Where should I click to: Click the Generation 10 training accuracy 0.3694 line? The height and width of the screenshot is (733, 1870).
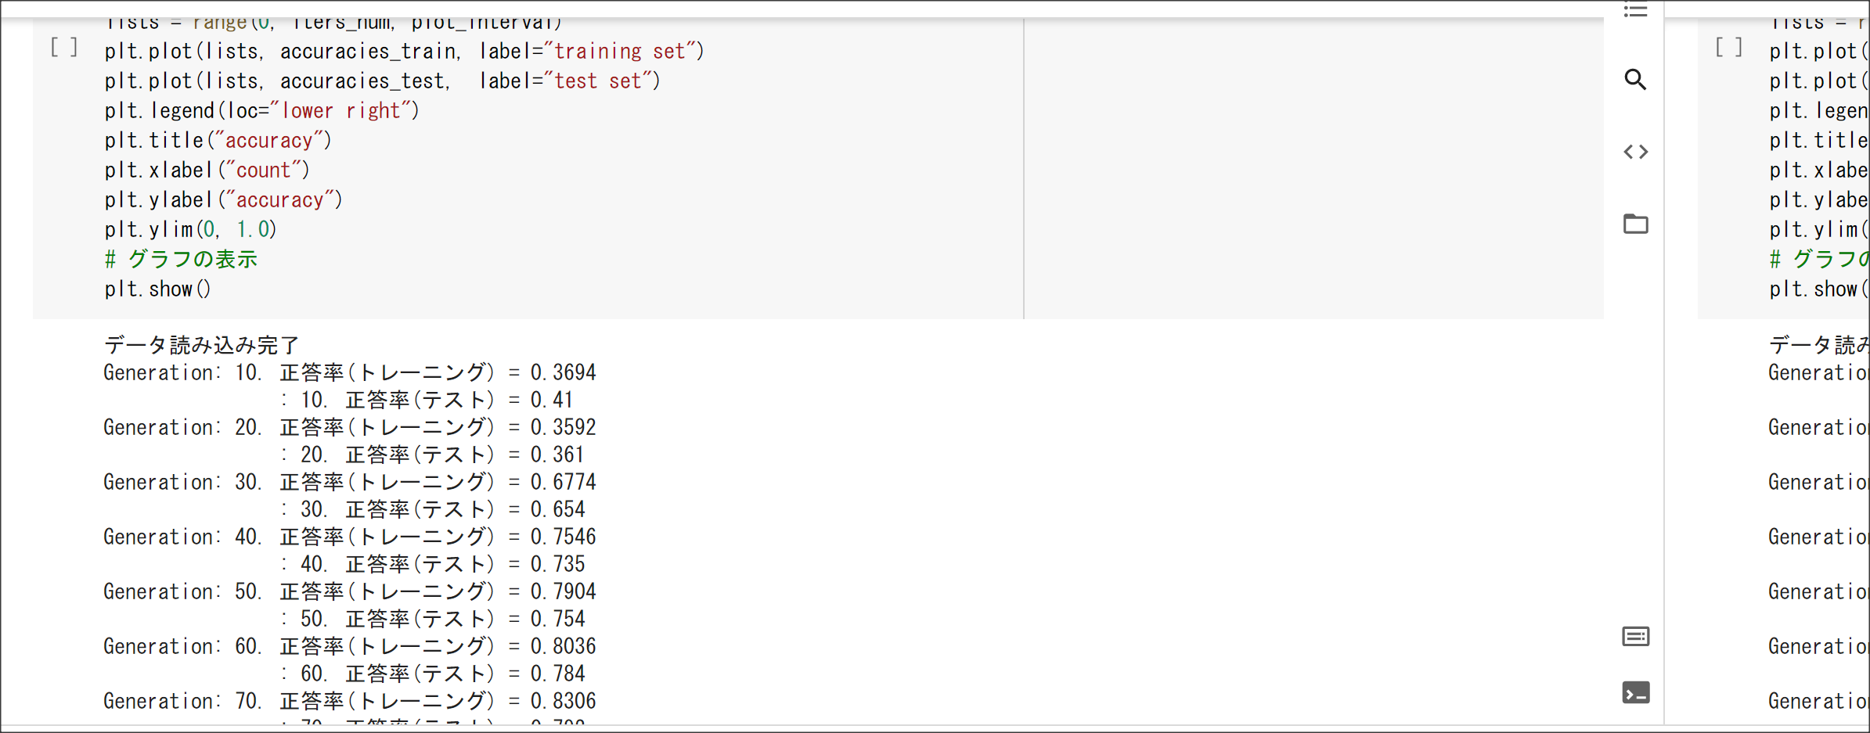pos(350,372)
